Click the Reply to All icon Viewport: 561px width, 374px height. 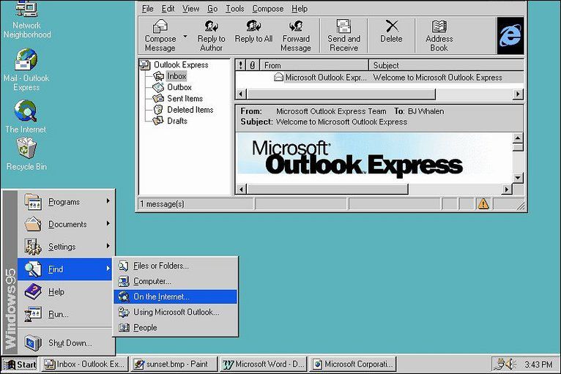253,32
